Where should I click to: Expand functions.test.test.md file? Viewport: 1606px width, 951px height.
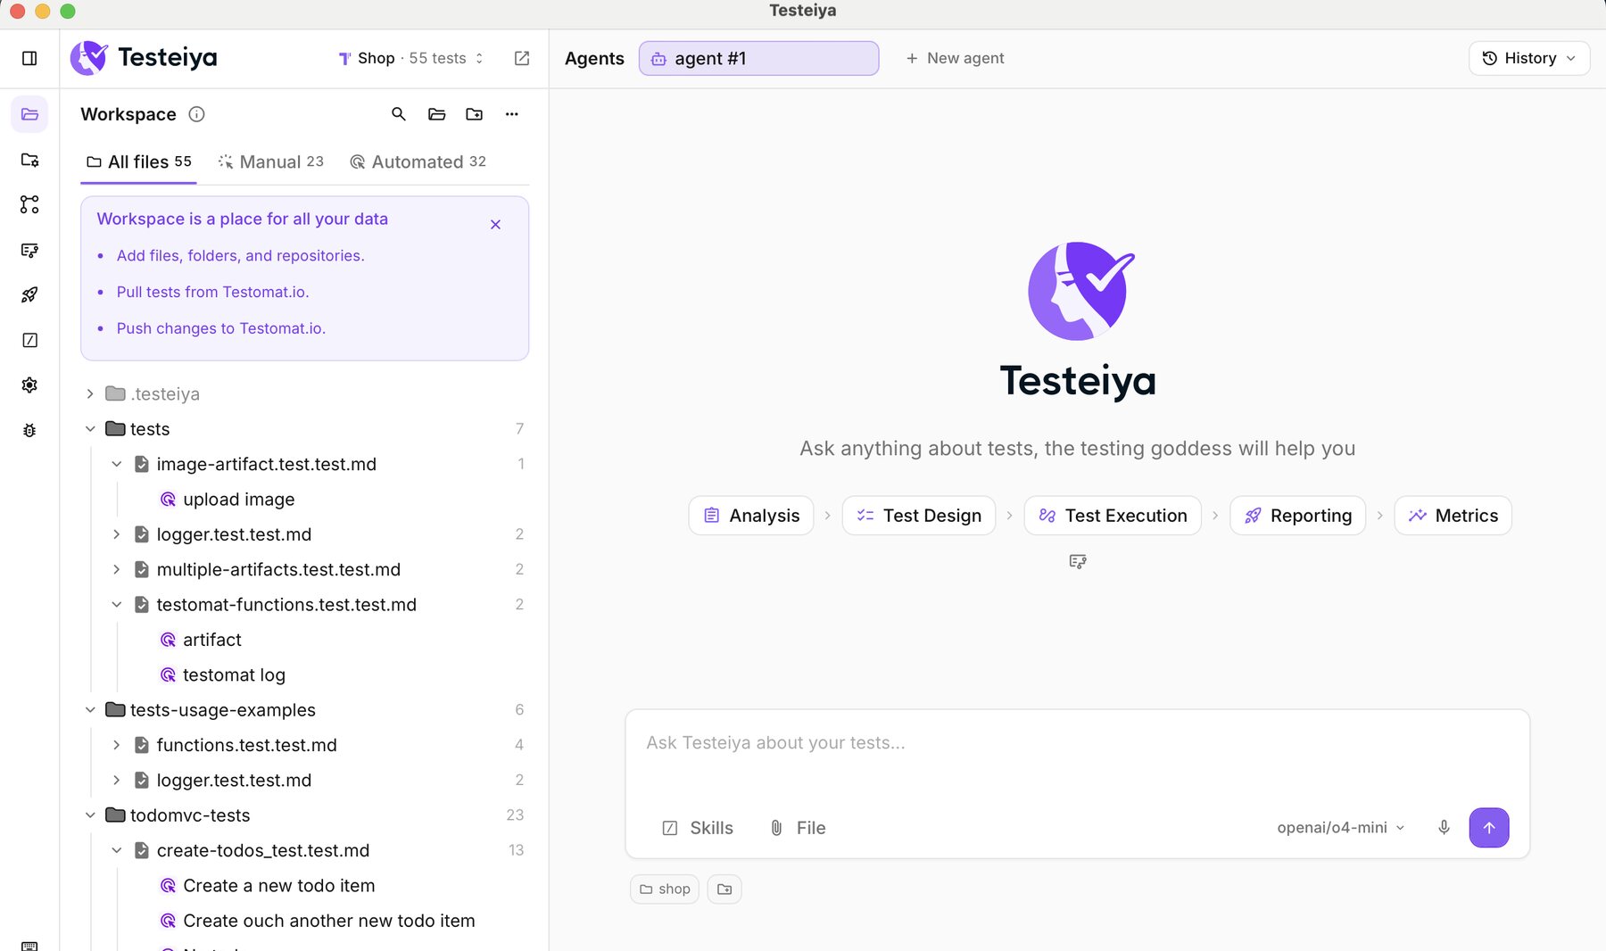[x=117, y=745]
